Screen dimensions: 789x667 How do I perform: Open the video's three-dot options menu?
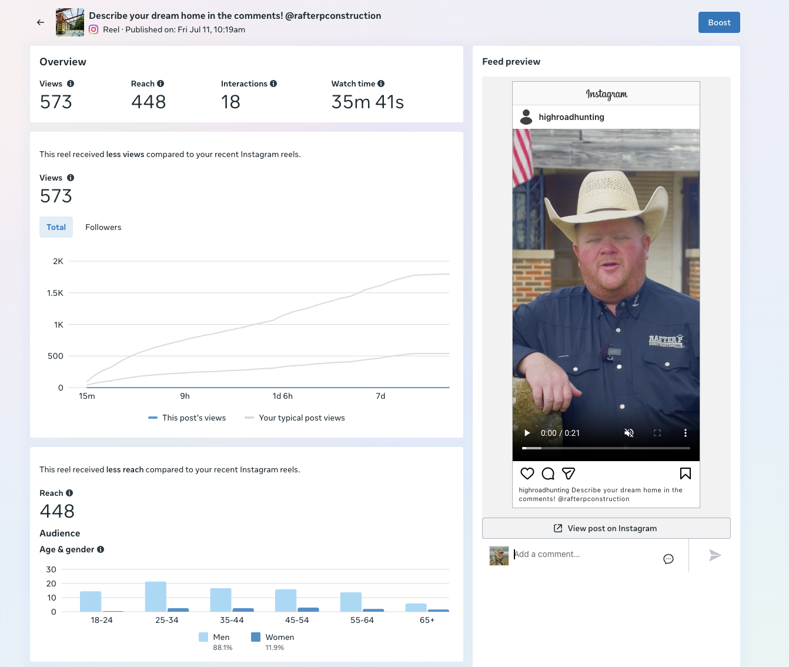[686, 433]
